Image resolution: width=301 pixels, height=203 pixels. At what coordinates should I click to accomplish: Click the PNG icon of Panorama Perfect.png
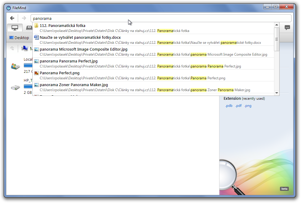coord(36,73)
